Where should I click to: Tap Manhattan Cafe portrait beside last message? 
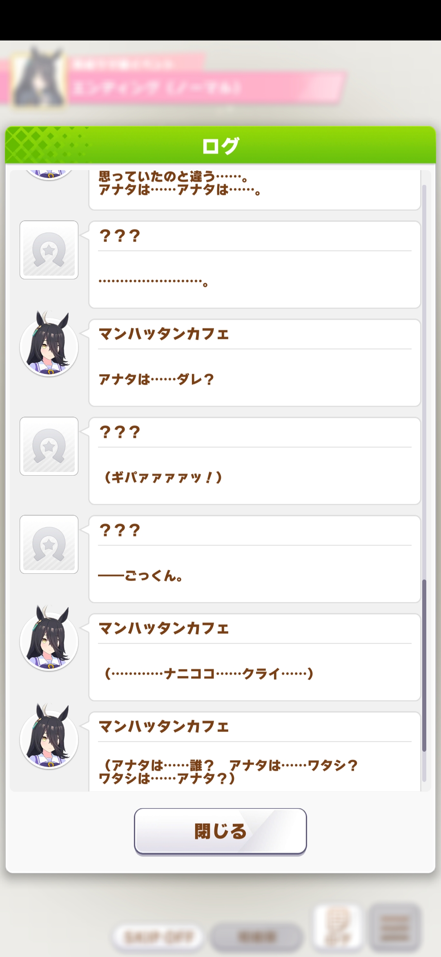tap(49, 737)
